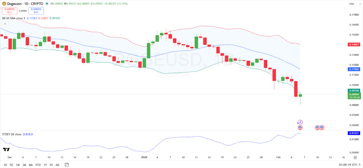Open the USD currency selector

(x=354, y=4)
